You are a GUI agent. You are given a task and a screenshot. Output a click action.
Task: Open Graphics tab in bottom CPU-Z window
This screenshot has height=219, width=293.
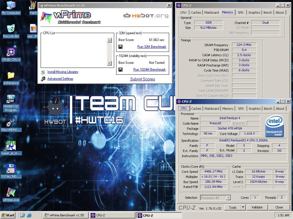point(254,109)
